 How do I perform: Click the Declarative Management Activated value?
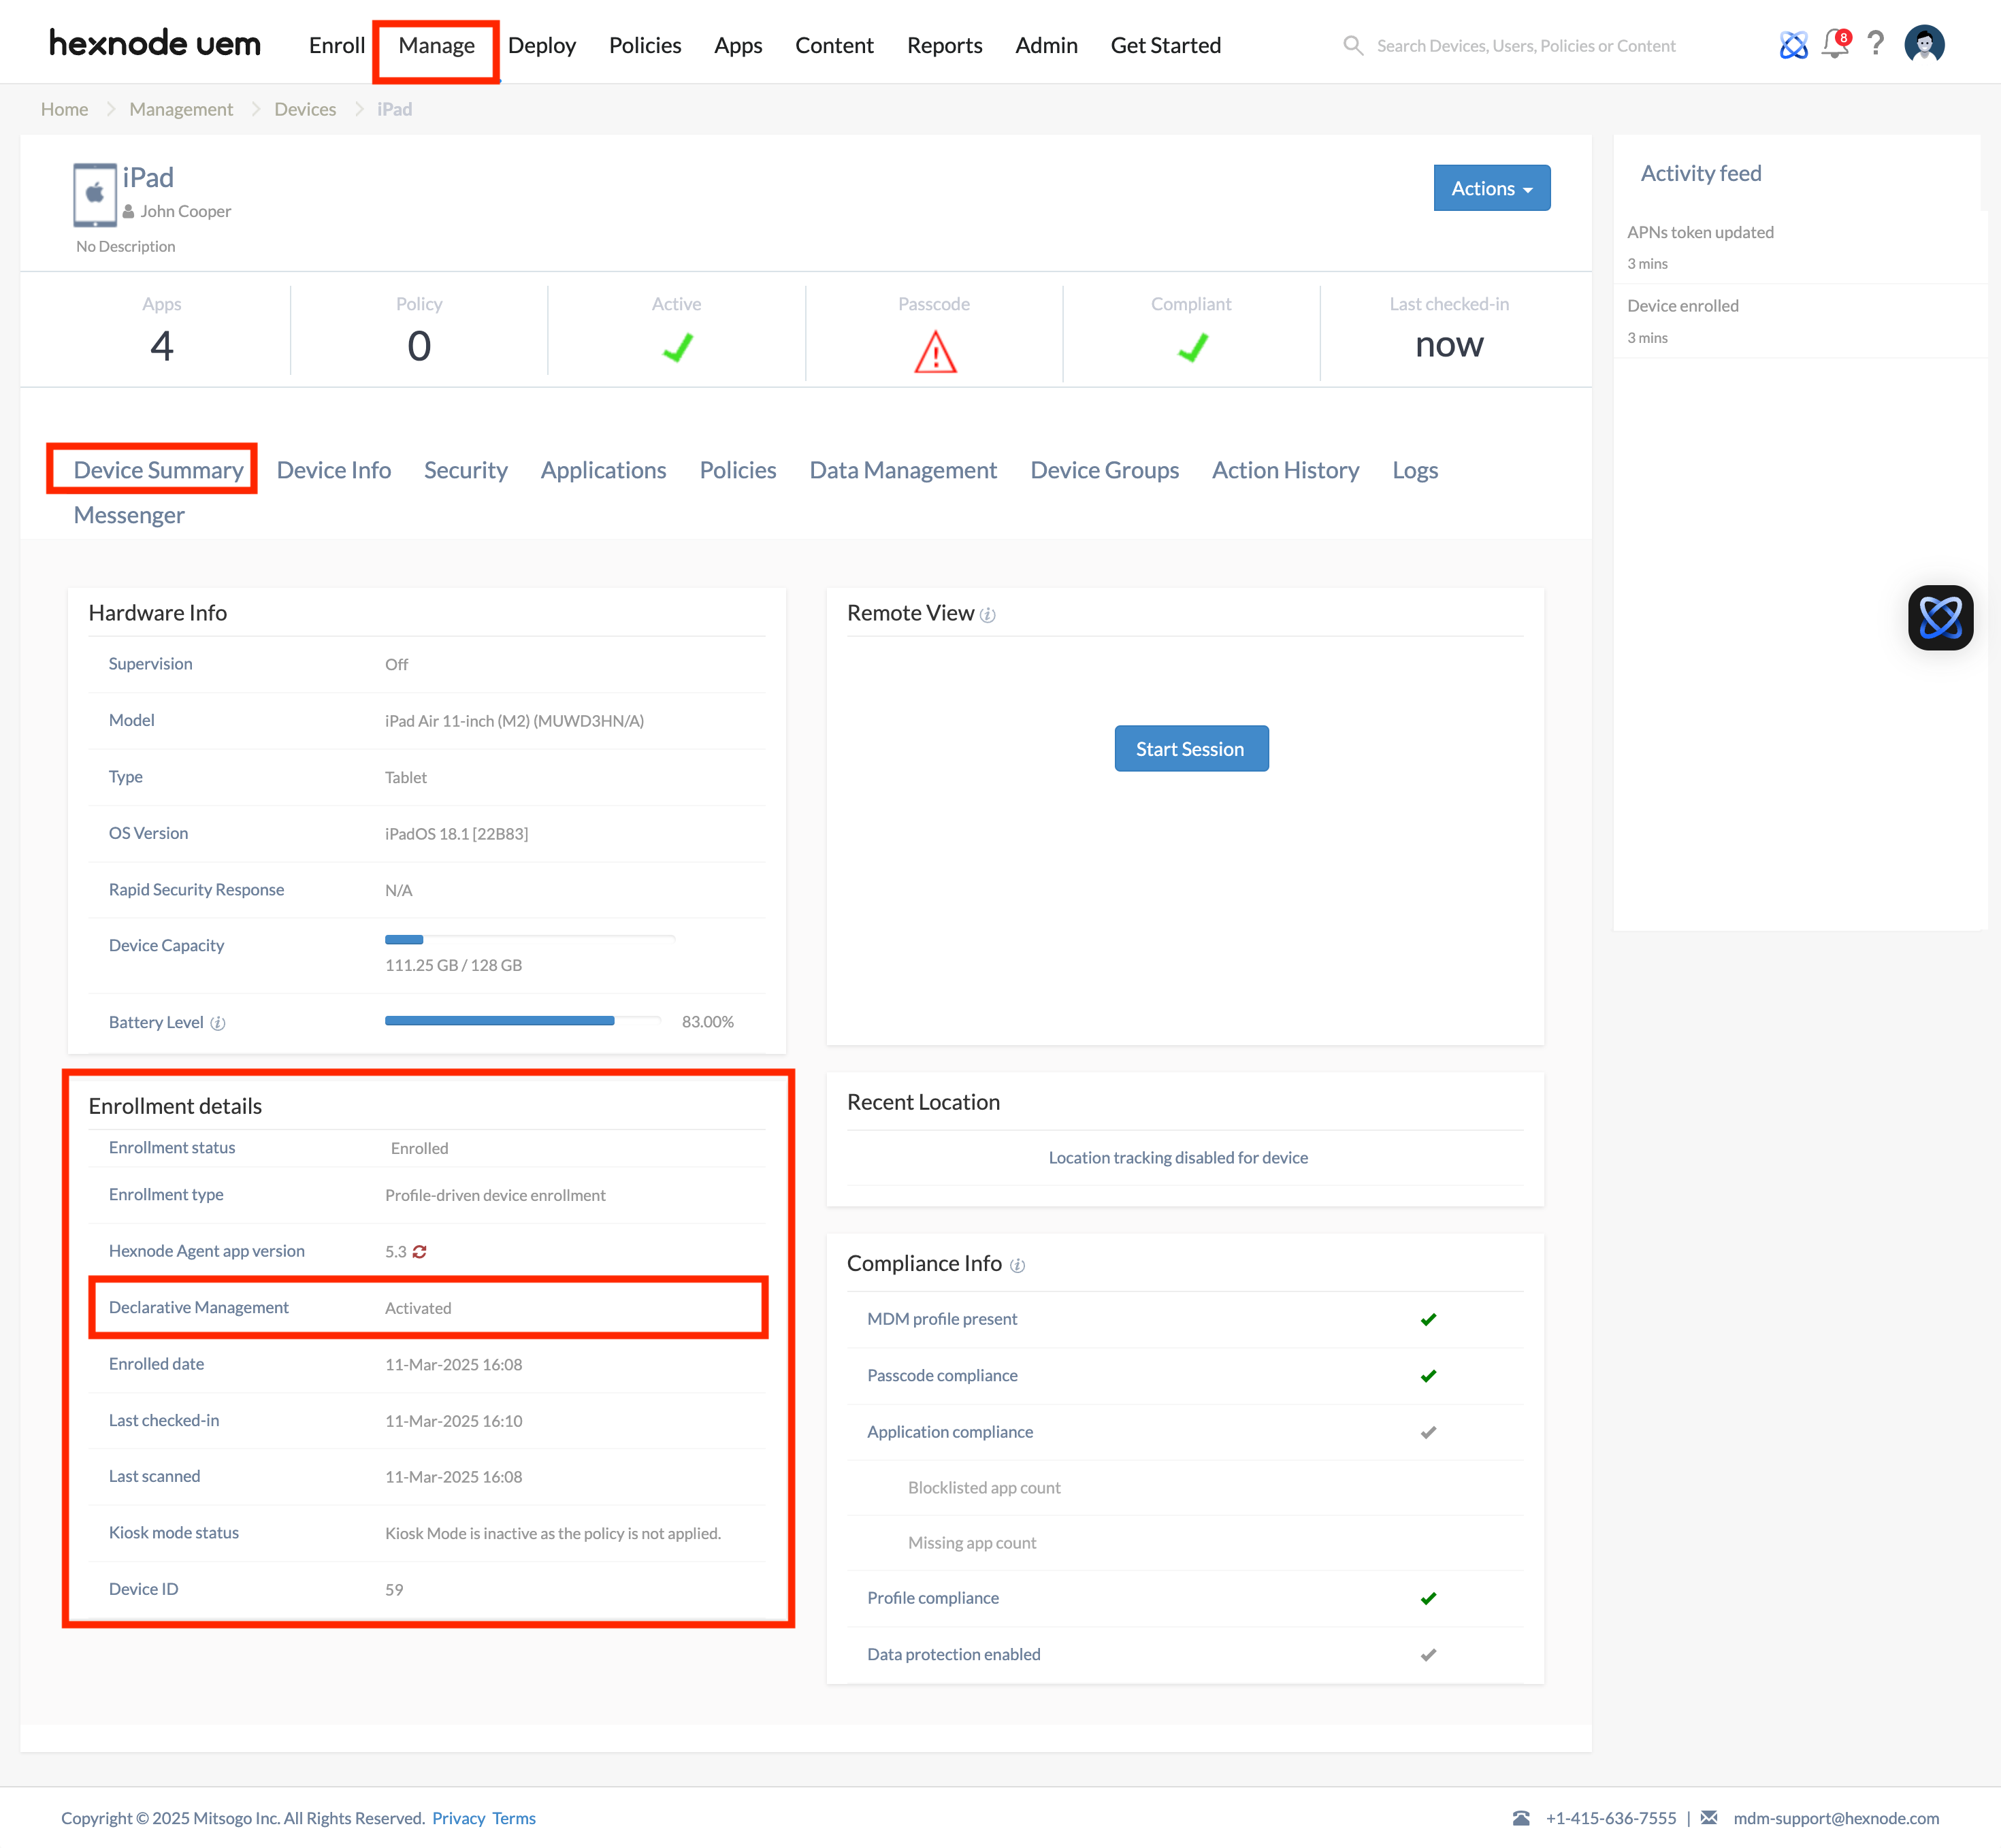418,1308
